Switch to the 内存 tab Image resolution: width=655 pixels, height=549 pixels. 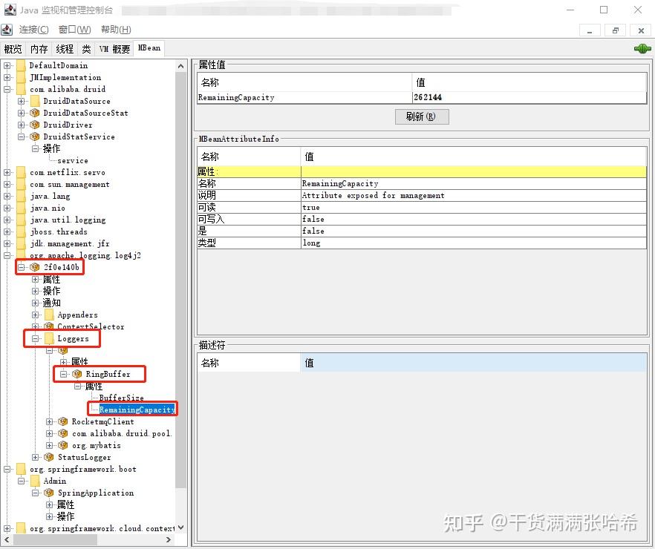coord(39,49)
